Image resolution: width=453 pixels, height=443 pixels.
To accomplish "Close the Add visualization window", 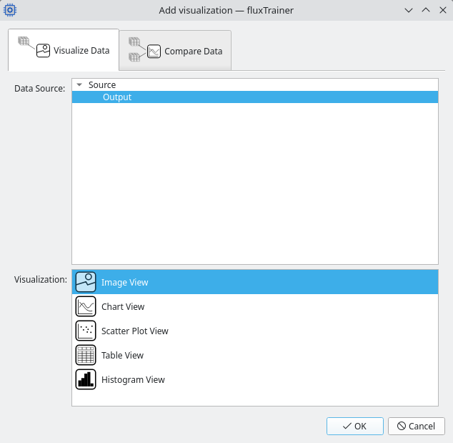I will click(442, 10).
